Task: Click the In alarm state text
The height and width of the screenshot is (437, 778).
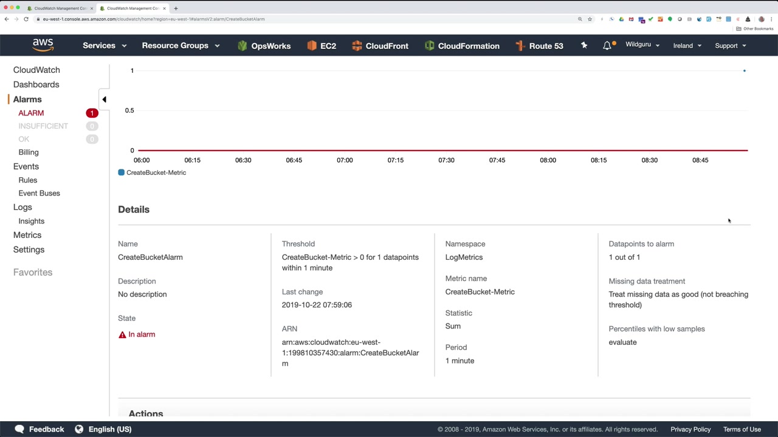Action: click(142, 334)
